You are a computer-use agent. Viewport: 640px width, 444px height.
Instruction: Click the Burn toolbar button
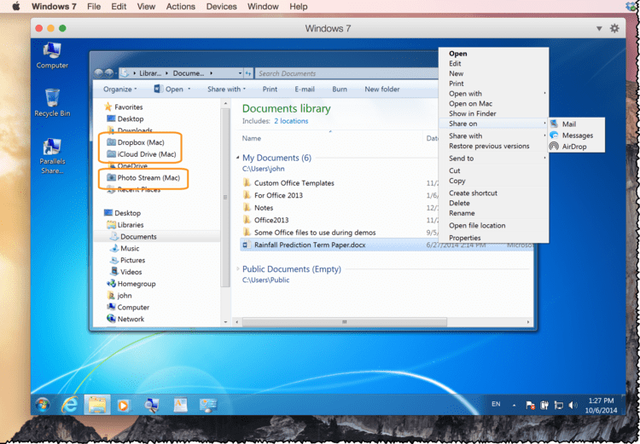tap(340, 89)
